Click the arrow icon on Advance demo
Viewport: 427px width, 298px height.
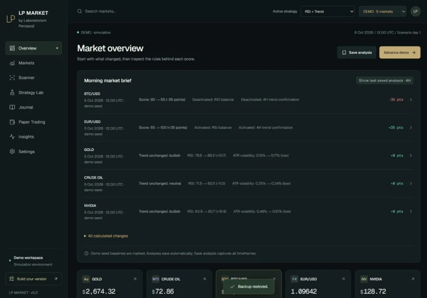click(x=414, y=52)
